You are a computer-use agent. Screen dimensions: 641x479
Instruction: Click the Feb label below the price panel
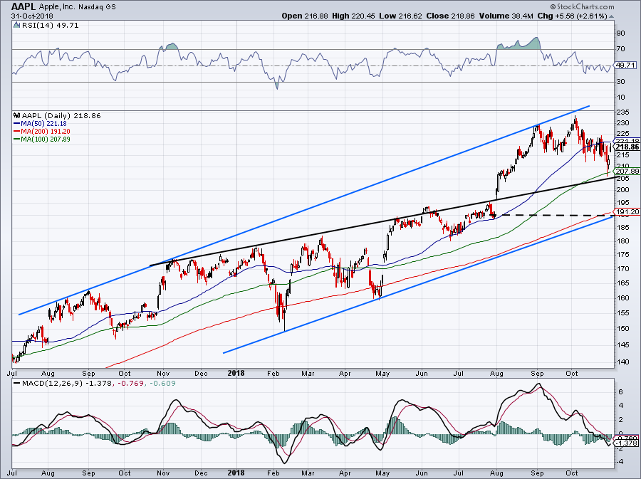click(273, 373)
